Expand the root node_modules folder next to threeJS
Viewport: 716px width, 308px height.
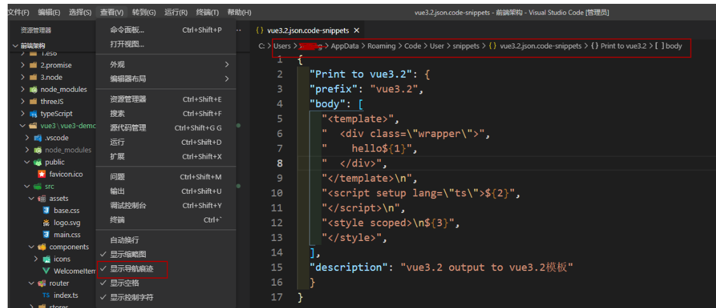coord(22,89)
